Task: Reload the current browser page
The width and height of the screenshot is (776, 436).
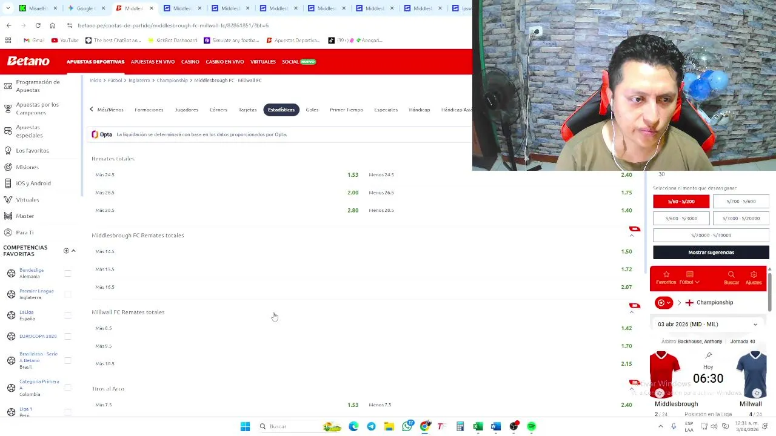Action: click(x=38, y=25)
